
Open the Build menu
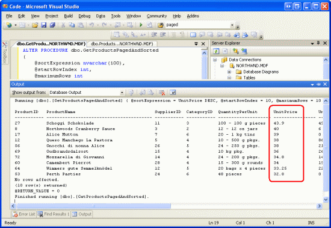(69, 16)
